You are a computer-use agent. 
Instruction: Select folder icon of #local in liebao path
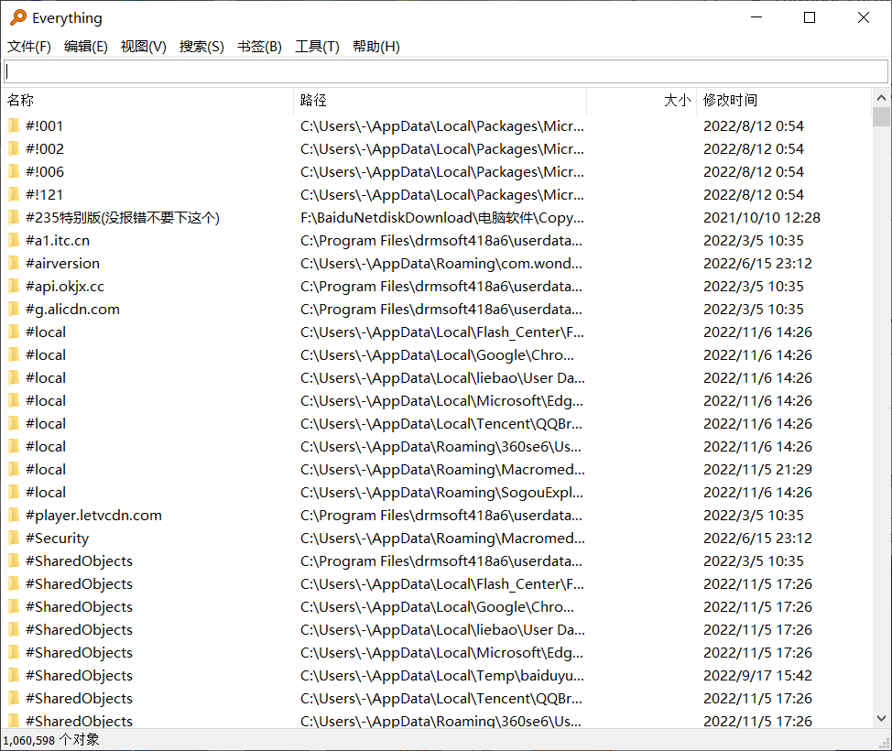point(14,377)
